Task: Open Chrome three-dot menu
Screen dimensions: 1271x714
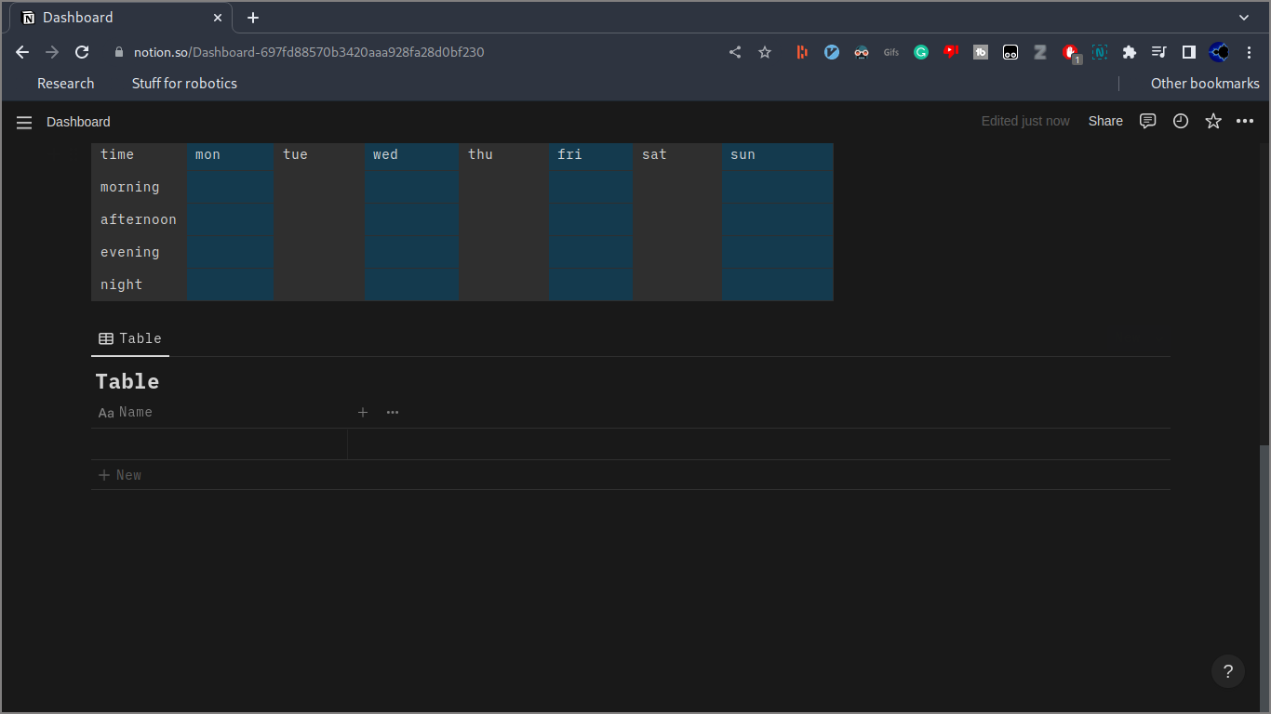Action: pos(1250,52)
